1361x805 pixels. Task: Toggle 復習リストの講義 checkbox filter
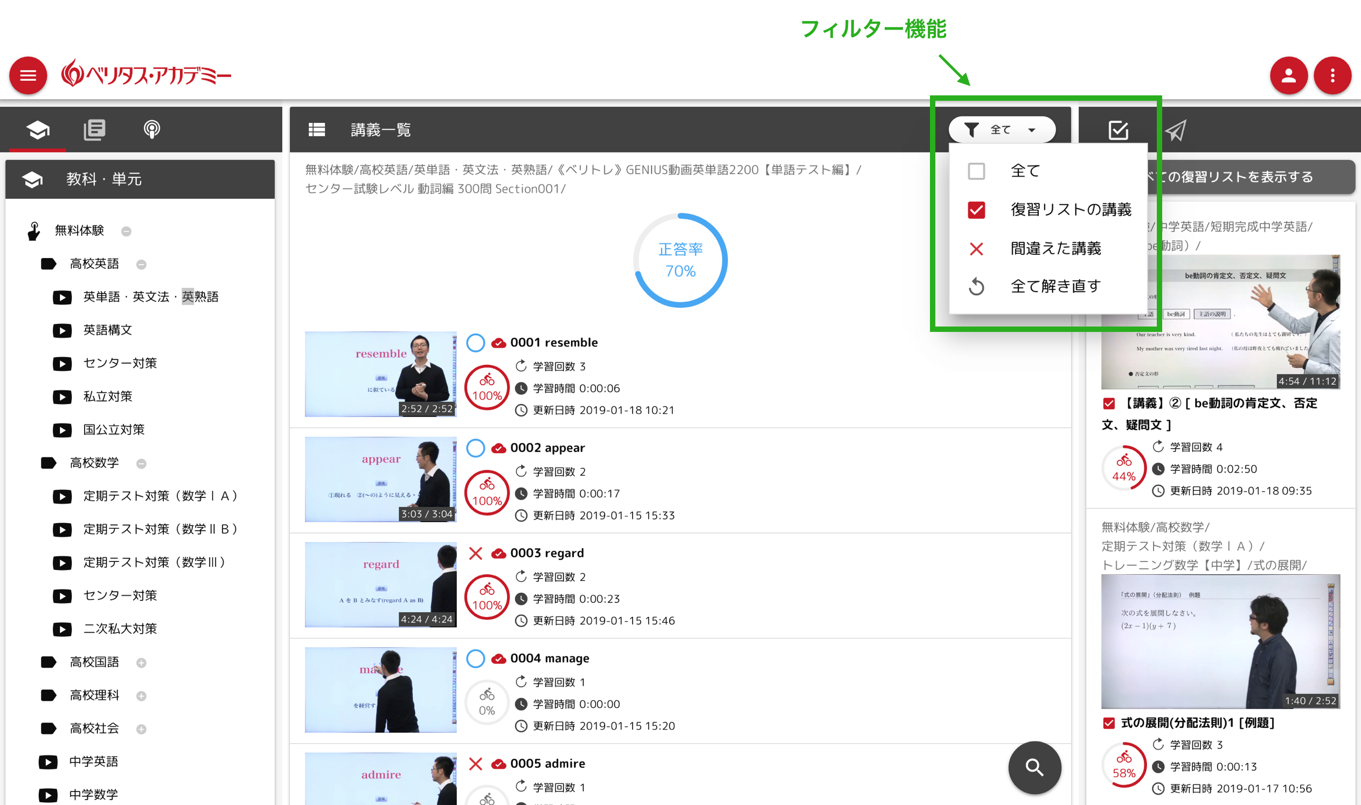click(976, 210)
